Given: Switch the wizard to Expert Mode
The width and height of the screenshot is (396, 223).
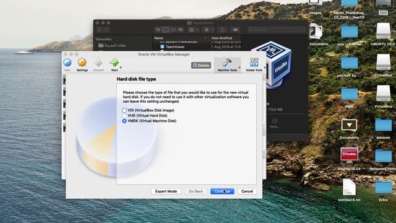Looking at the screenshot, I should [x=166, y=191].
